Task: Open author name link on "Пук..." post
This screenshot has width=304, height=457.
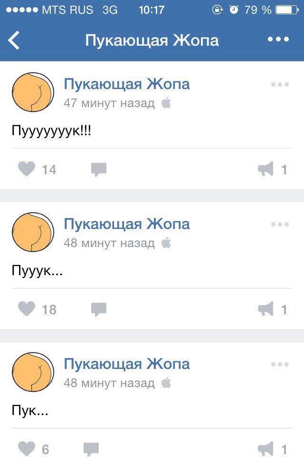Action: click(127, 364)
